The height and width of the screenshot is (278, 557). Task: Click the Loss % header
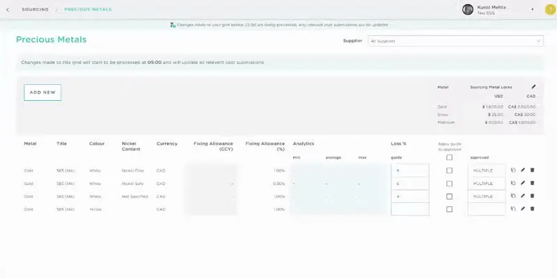tap(398, 144)
